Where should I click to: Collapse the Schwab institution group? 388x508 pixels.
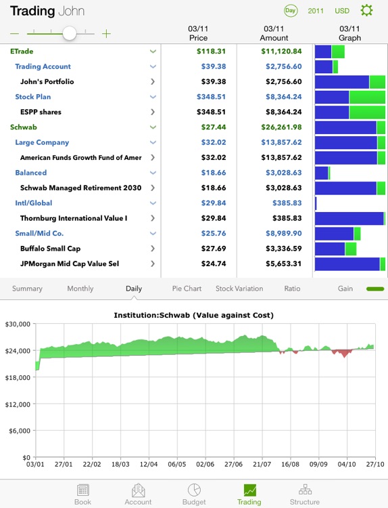point(153,127)
